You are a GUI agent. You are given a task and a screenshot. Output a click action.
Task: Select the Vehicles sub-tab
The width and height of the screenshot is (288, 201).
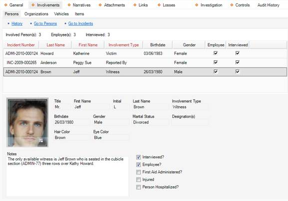tap(61, 14)
